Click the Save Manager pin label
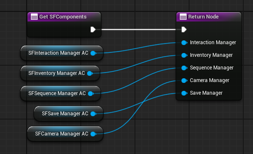253x154 pixels. point(206,93)
